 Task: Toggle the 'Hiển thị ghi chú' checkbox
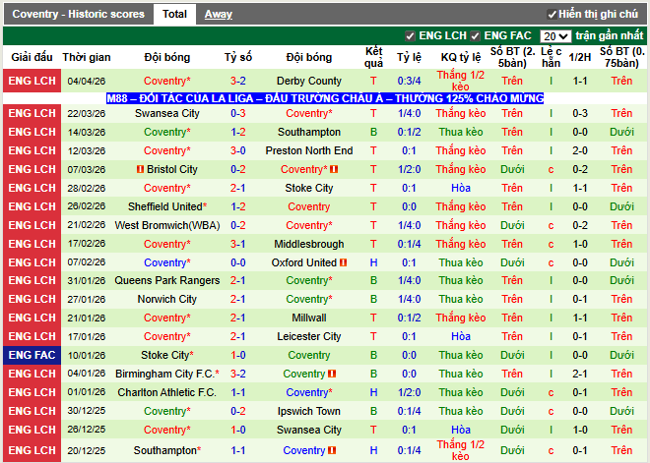(x=552, y=15)
